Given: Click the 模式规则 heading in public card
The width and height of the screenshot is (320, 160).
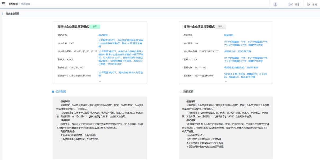Looking at the screenshot, I should (103, 35).
